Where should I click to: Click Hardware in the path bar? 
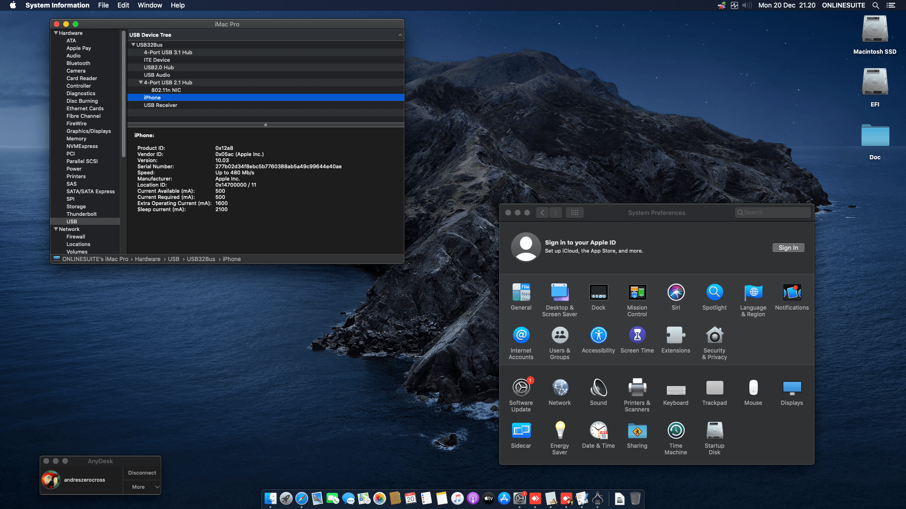(148, 259)
